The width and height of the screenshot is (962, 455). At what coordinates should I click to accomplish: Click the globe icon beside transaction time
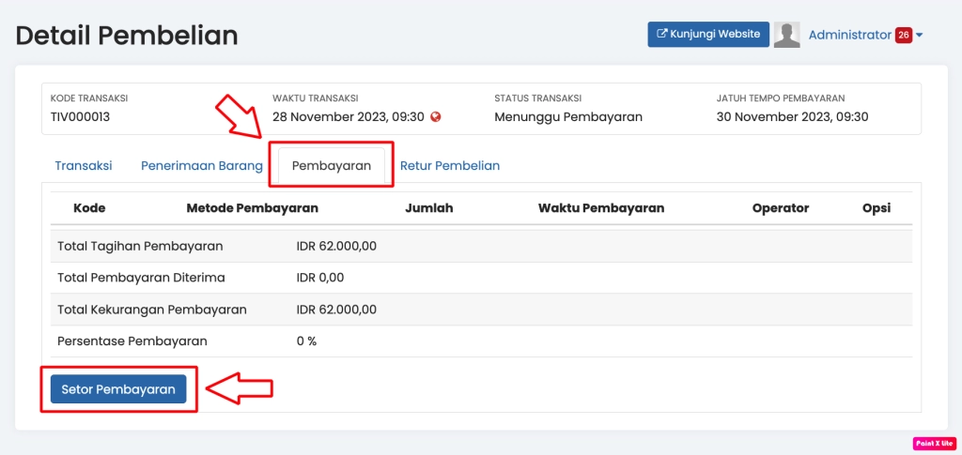(x=436, y=117)
